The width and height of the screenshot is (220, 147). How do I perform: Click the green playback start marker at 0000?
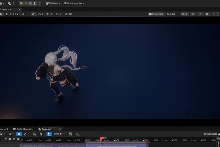point(86,139)
